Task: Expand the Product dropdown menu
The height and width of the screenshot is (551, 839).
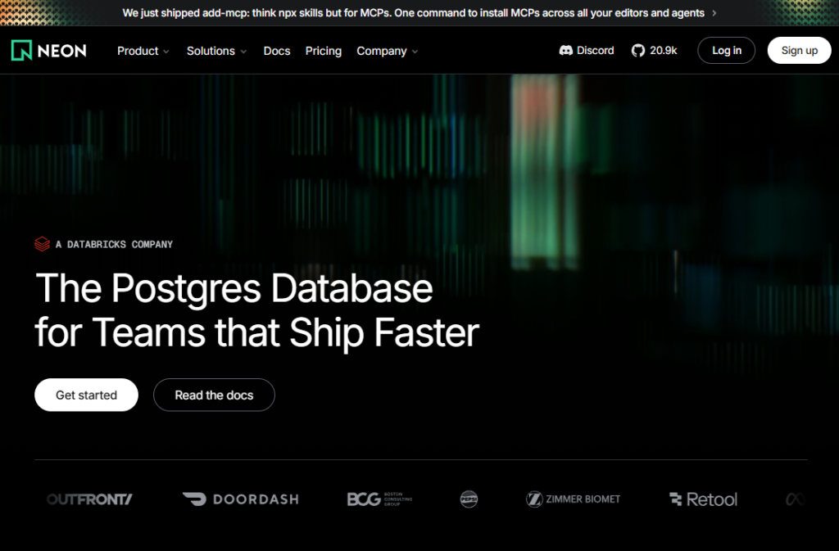Action: (143, 51)
